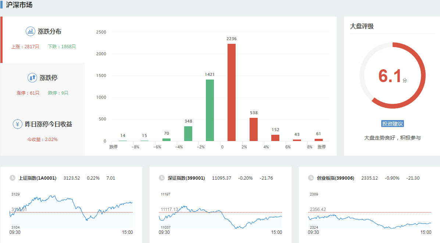Click the green bar labeled 1421
The width and height of the screenshot is (440, 243).
pos(210,110)
